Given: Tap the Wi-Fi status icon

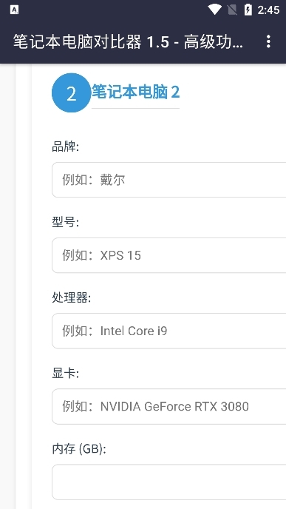Looking at the screenshot, I should click(x=214, y=10).
